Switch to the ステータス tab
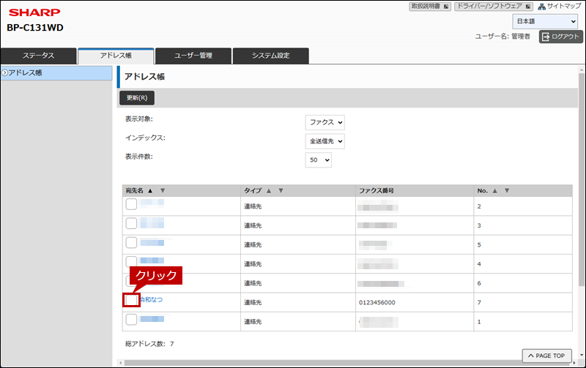 [x=38, y=56]
